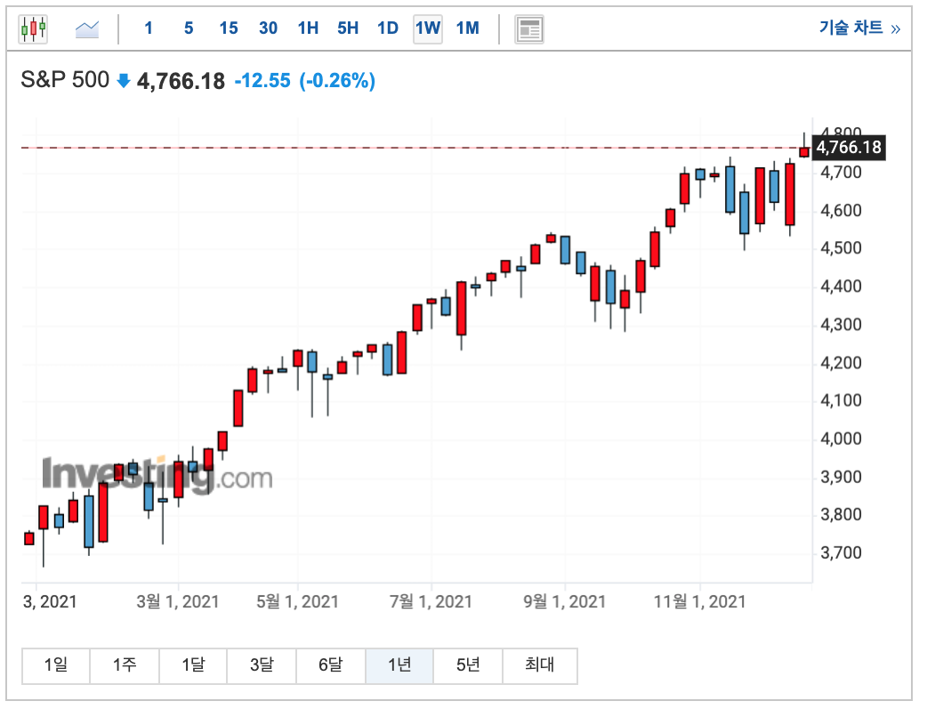Click the 5월 1, 2021 date label
The image size is (927, 717).
pos(297,601)
